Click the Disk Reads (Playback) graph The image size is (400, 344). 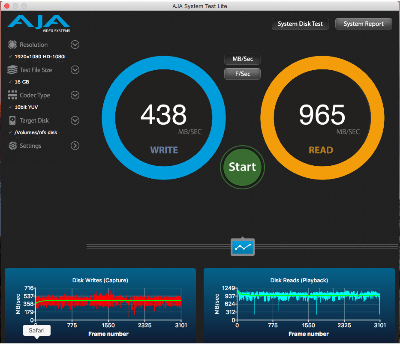tap(308, 304)
